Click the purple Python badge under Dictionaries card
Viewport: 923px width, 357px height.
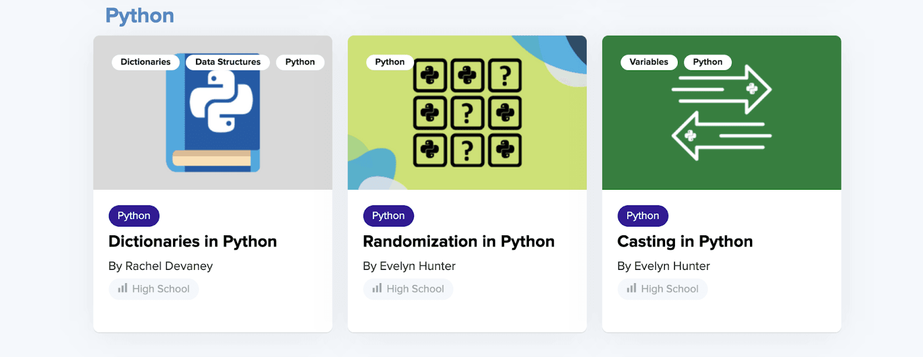tap(134, 216)
